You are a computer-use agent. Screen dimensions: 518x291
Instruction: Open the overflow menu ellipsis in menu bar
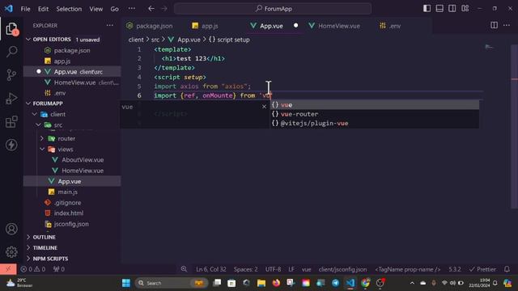pos(131,9)
